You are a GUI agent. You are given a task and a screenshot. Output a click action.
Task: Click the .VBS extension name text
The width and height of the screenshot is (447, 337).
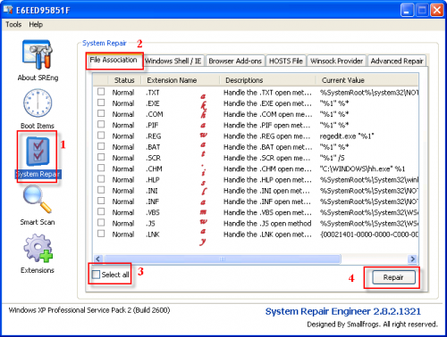pyautogui.click(x=153, y=212)
